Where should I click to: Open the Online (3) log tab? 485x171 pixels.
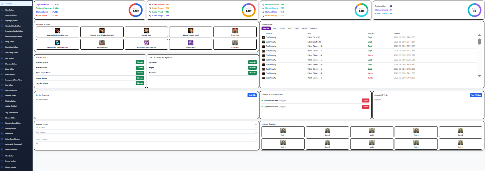click(314, 28)
